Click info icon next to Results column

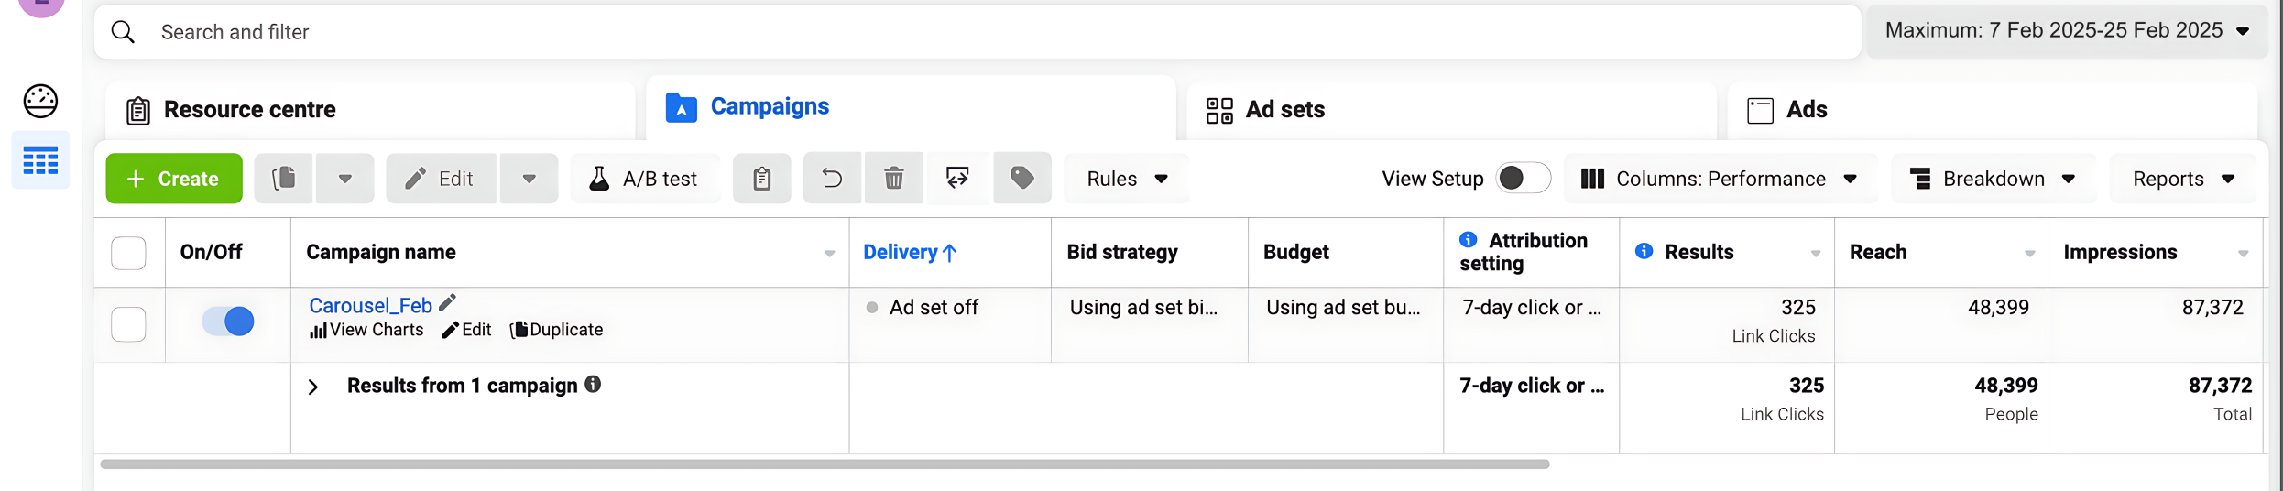(1644, 252)
